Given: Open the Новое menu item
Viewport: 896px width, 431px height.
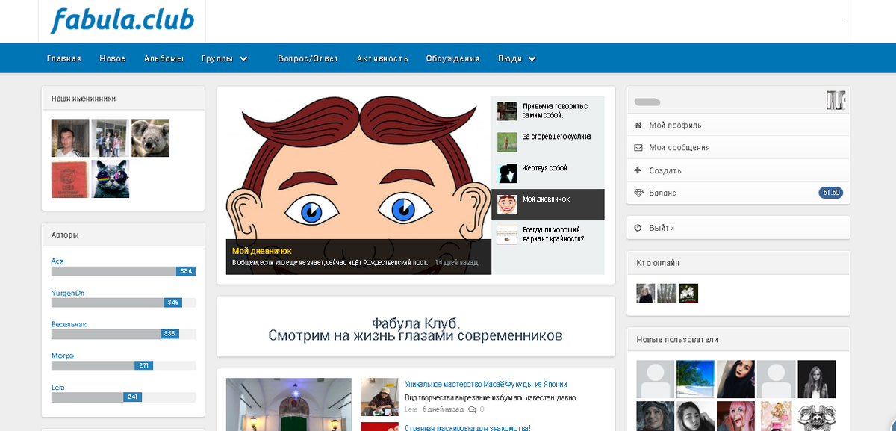Looking at the screenshot, I should (113, 58).
